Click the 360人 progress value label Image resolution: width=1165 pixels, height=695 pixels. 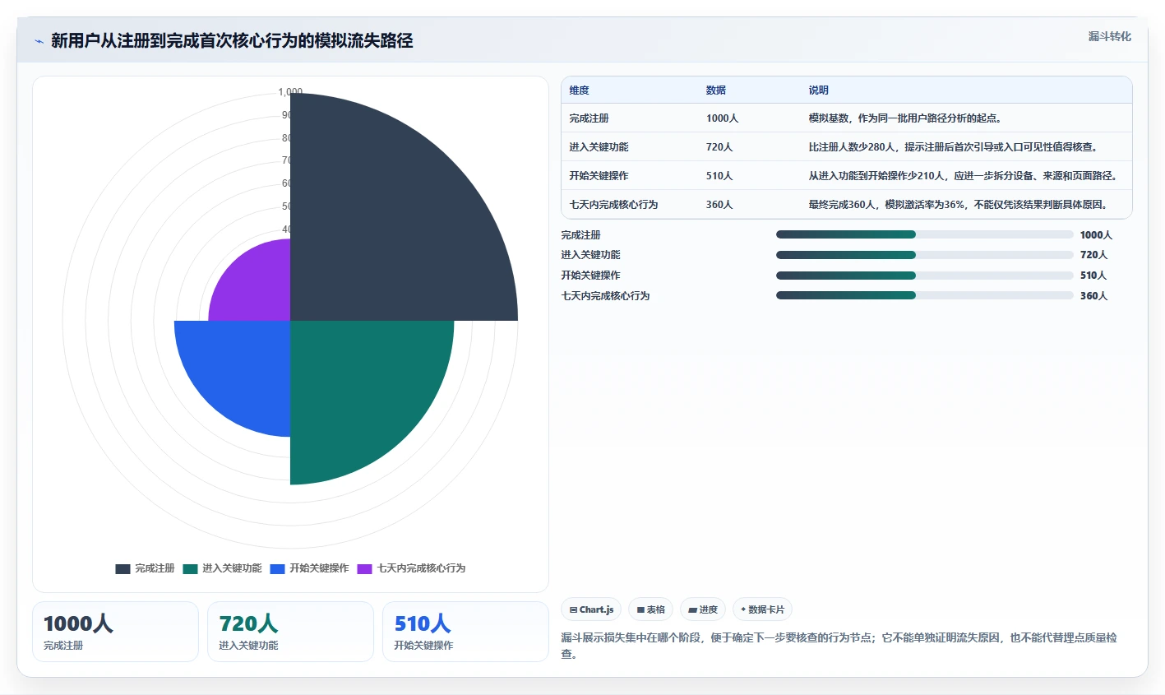[x=1093, y=296]
